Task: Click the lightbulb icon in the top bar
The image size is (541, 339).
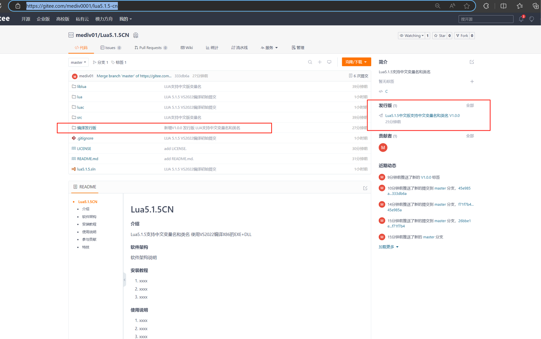Action: click(x=532, y=19)
